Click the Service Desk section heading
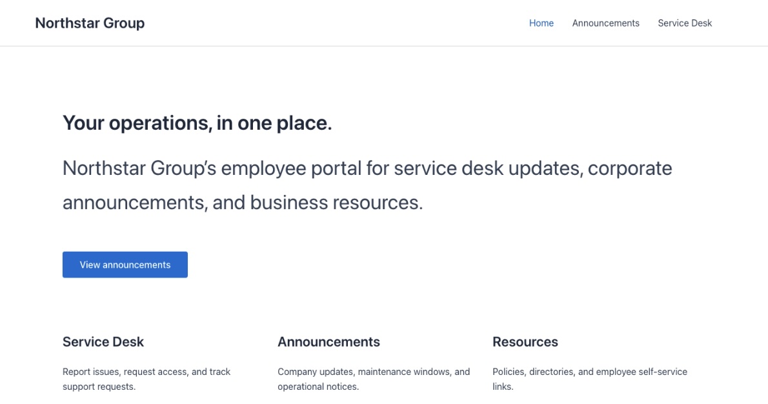Screen dimensions: 768x404 pos(103,342)
